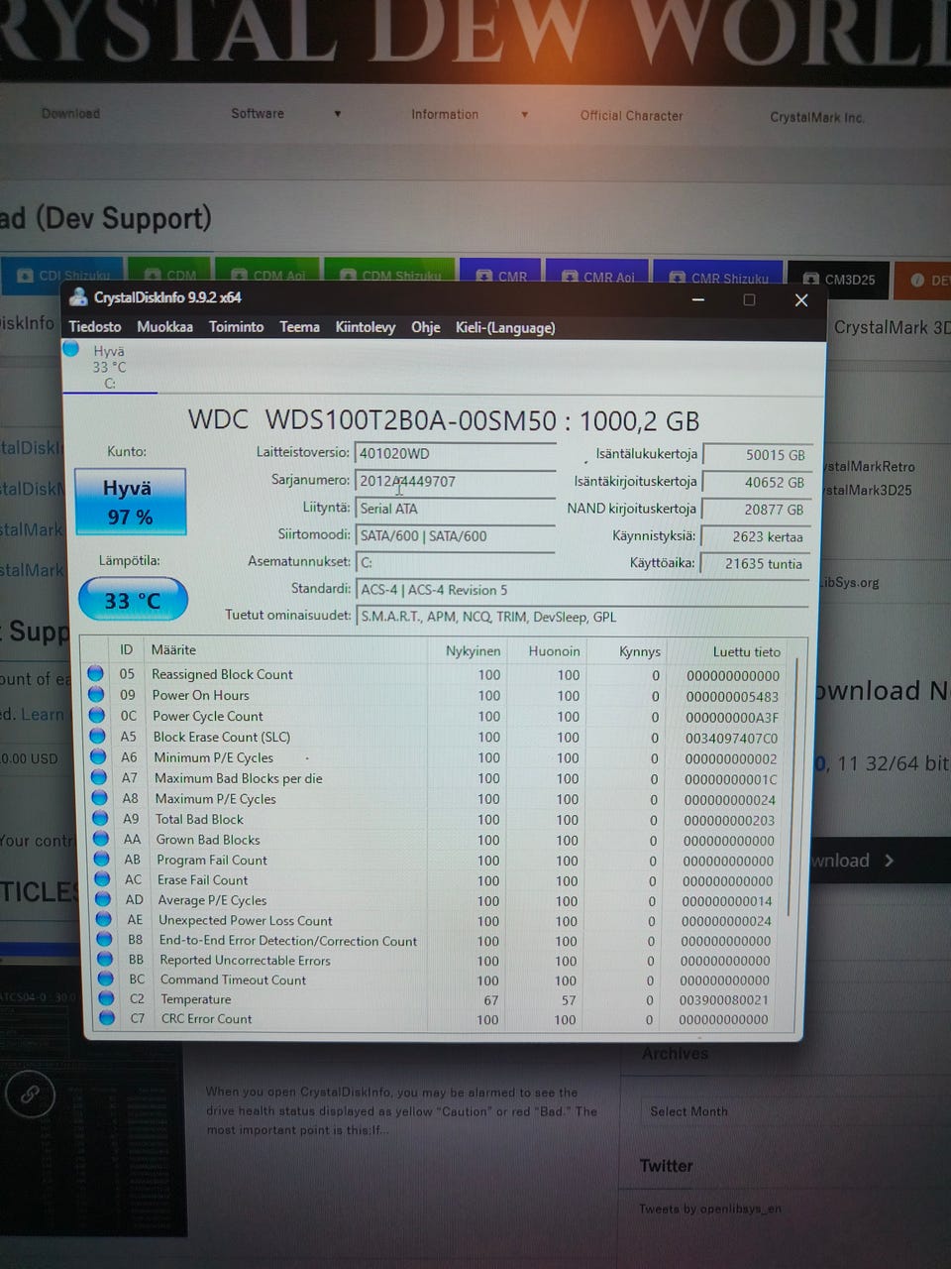Click the supported features field S.M.A.R.T., APM
Screen dimensions: 951x1269
581,617
